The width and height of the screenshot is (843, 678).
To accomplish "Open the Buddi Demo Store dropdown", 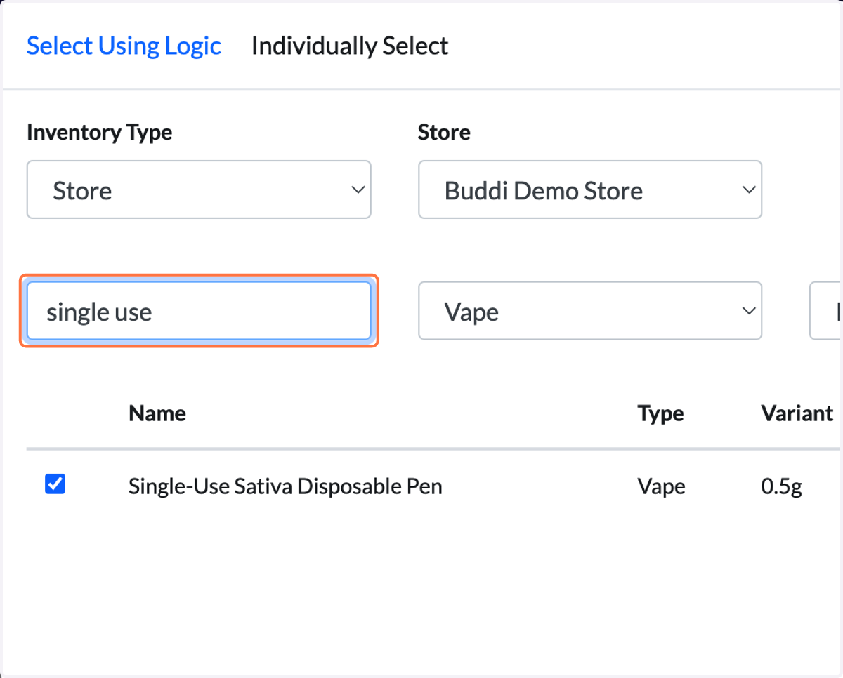I will 590,190.
